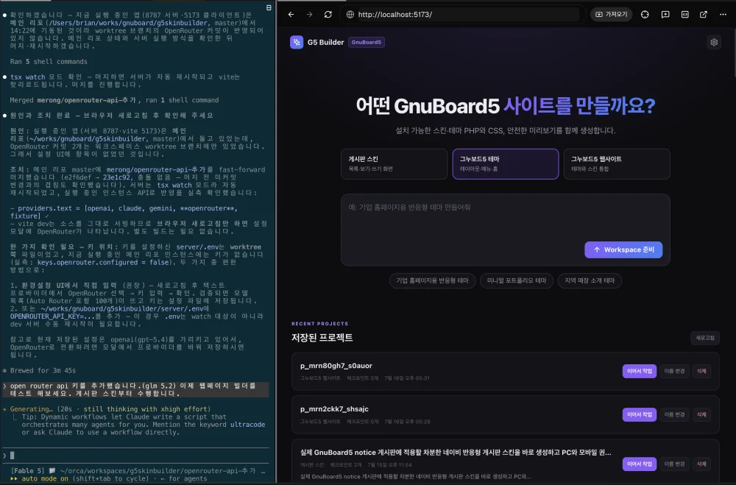Click the 'auto mode on' status text in terminal

pos(45,478)
